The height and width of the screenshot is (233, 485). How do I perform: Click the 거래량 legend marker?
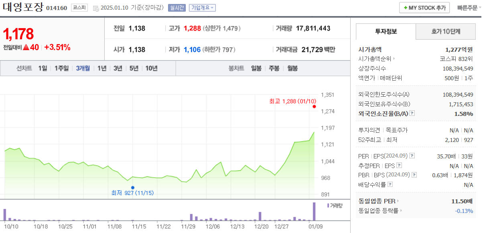pyautogui.click(x=328, y=205)
